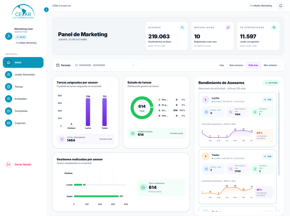Click the Gestiones / 30D stat on Lucho's card
This screenshot has width=290, height=216.
[237, 112]
